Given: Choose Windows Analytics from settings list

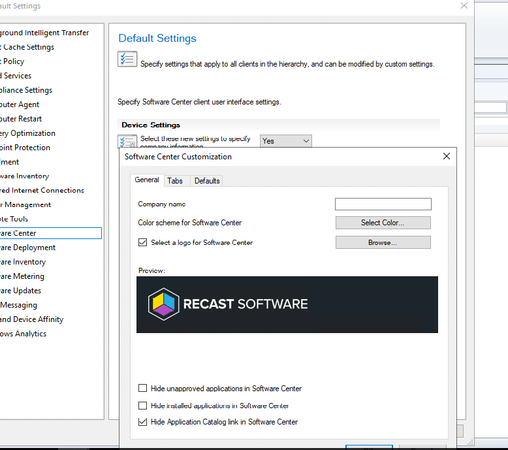Looking at the screenshot, I should (x=24, y=334).
